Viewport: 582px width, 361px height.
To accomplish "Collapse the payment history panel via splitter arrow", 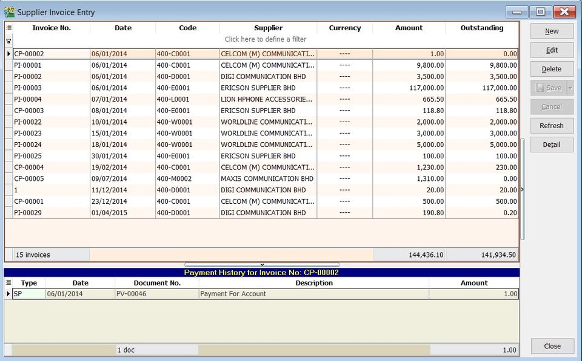I will (262, 265).
